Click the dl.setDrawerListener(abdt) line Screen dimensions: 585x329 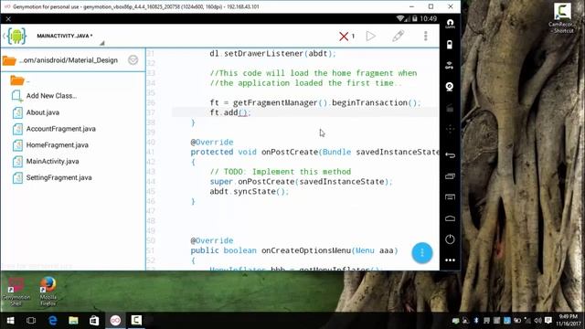click(x=272, y=53)
